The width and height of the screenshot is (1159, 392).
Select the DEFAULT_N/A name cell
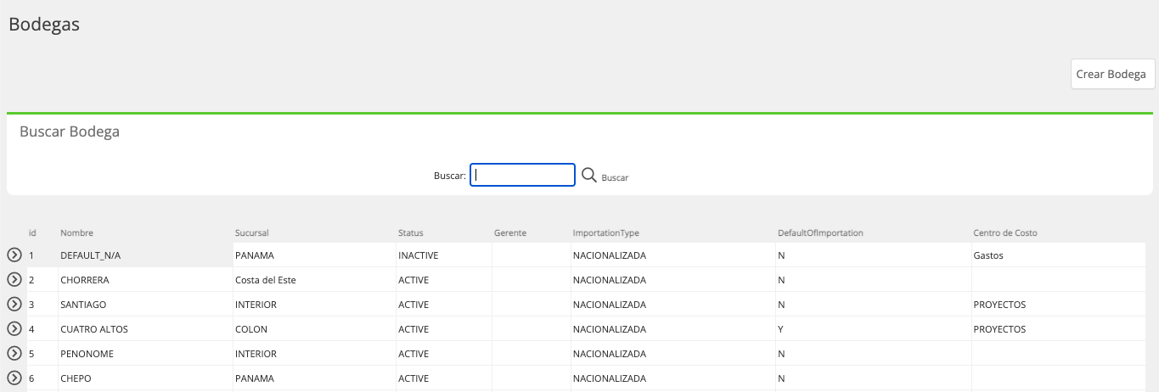pyautogui.click(x=144, y=255)
